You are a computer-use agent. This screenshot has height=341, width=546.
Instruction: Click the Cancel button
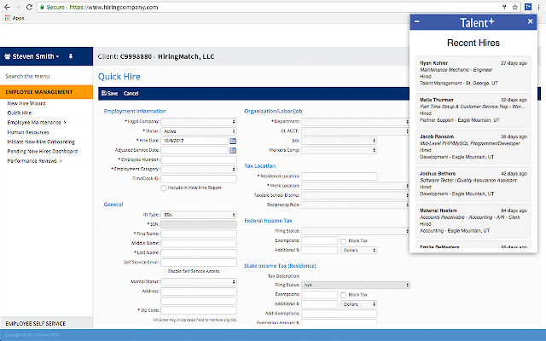(131, 93)
